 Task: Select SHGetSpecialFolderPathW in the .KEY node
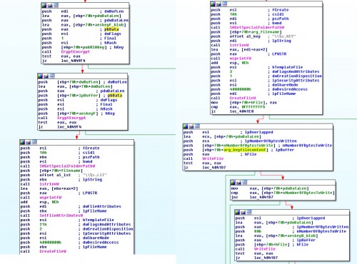coord(257,27)
